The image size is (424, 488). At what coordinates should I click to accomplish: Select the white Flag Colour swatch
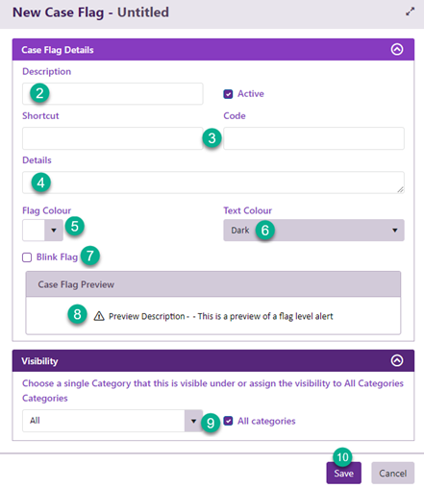34,231
